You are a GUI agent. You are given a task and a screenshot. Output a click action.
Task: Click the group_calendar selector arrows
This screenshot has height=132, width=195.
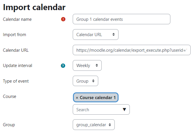click(x=110, y=125)
